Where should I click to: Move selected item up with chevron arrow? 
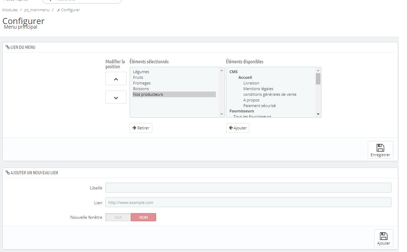(x=116, y=79)
